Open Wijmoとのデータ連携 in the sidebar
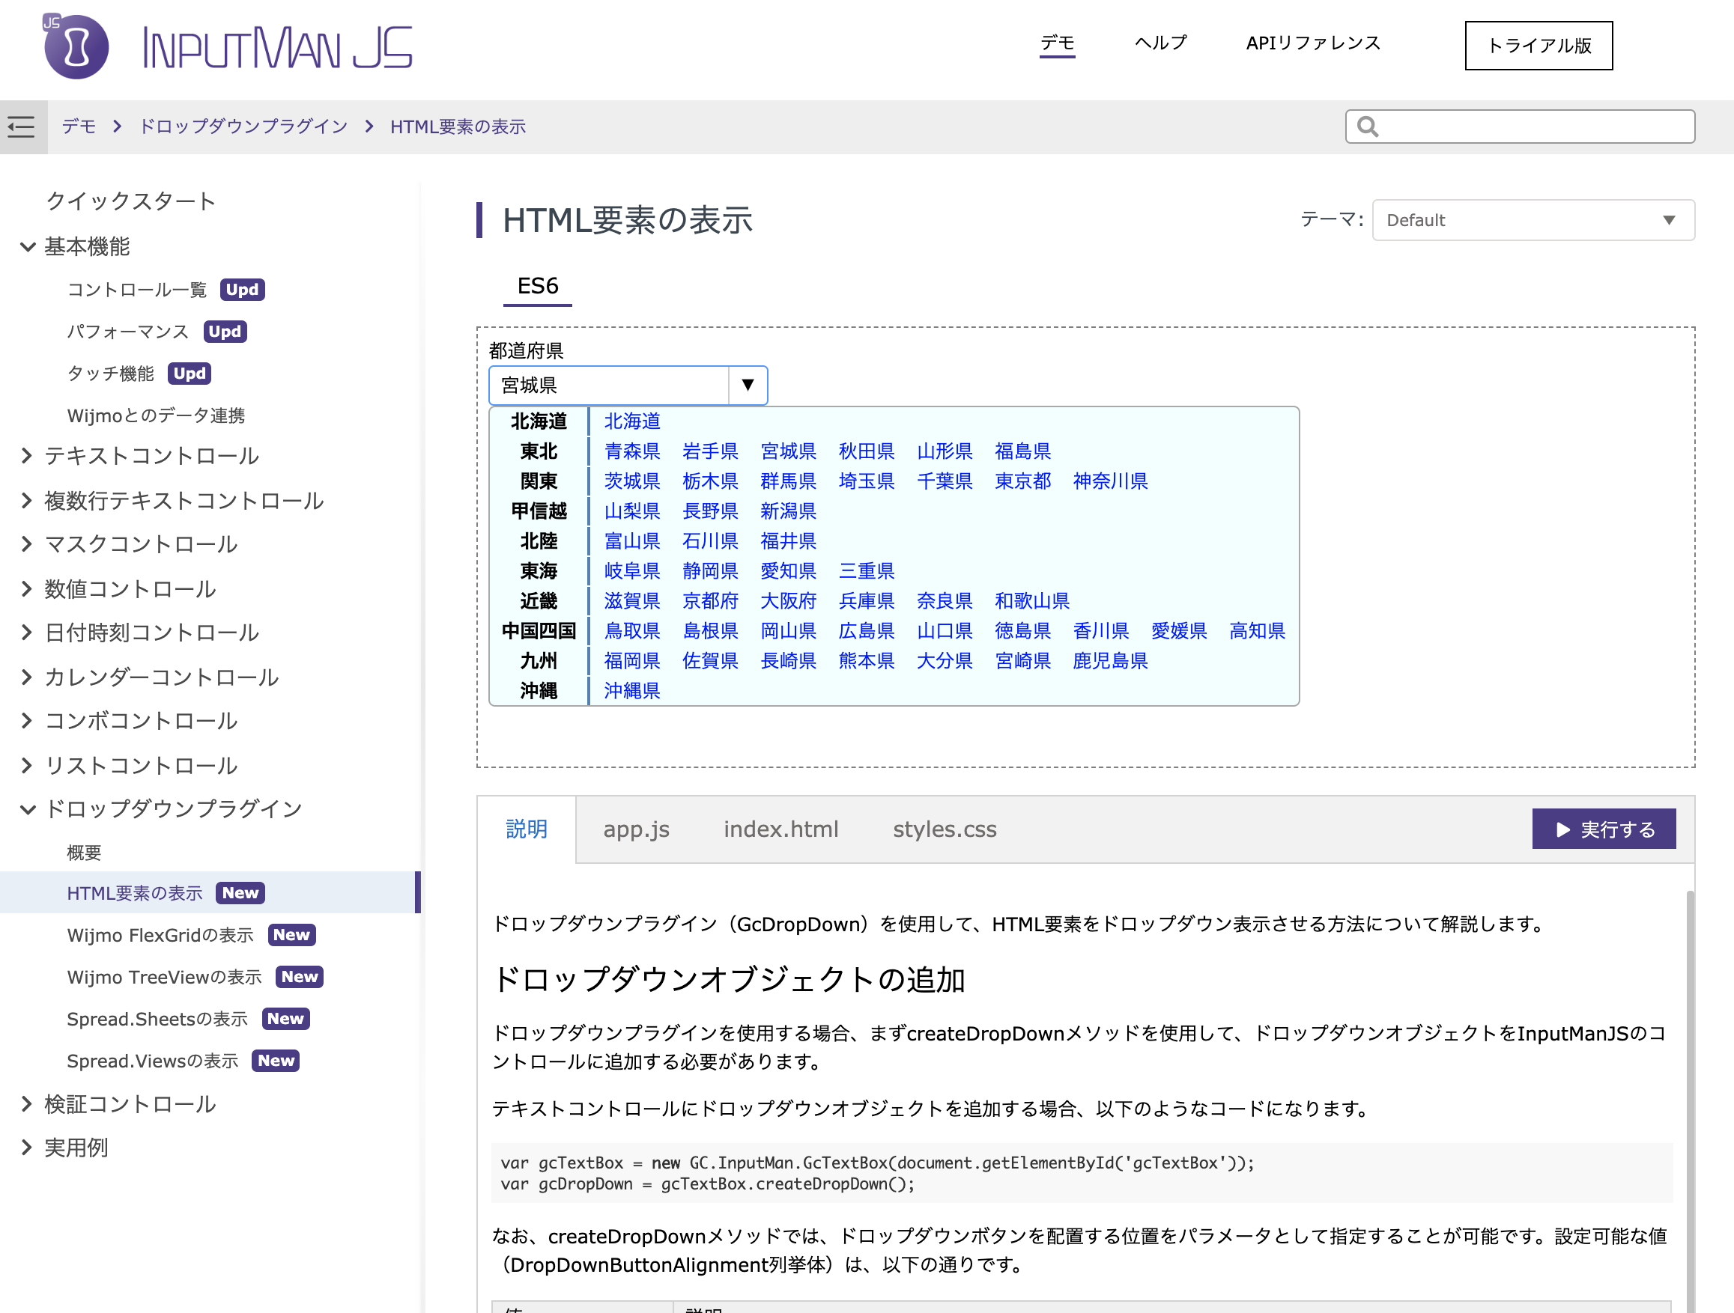The height and width of the screenshot is (1313, 1734). 156,415
